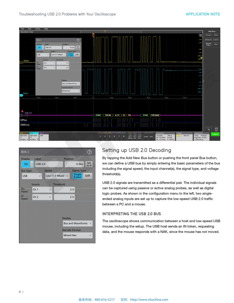Expand the Speed Low (1.5 Mbps) dropdown
The width and height of the screenshot is (234, 303).
pyautogui.click(x=57, y=176)
